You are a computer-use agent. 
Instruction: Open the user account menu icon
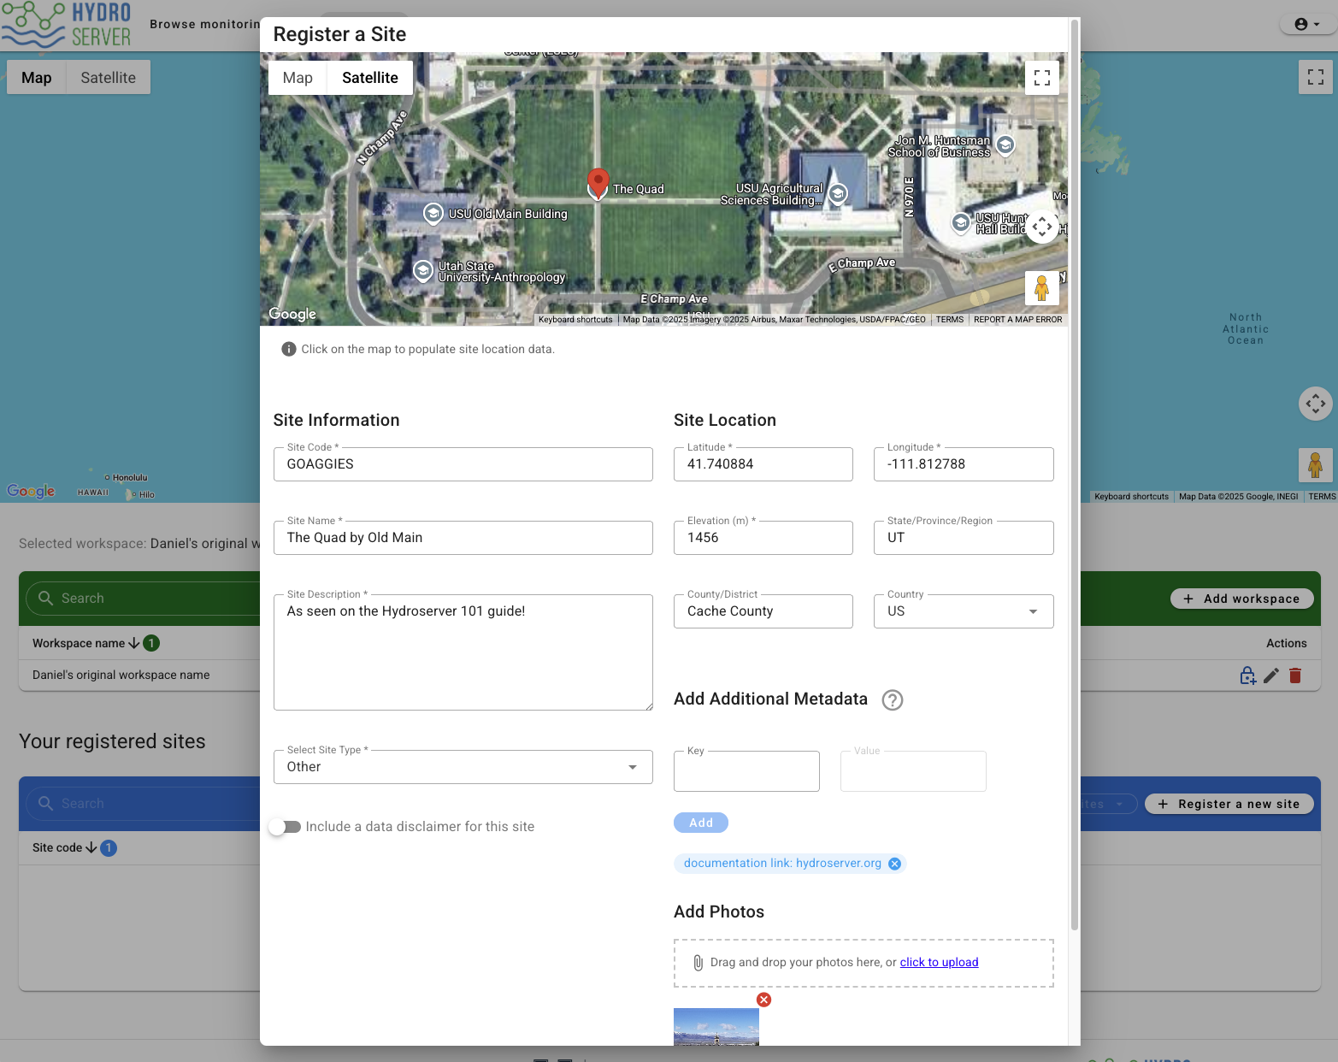coord(1307,24)
